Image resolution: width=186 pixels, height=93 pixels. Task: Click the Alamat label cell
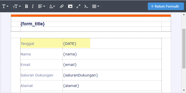(41, 86)
